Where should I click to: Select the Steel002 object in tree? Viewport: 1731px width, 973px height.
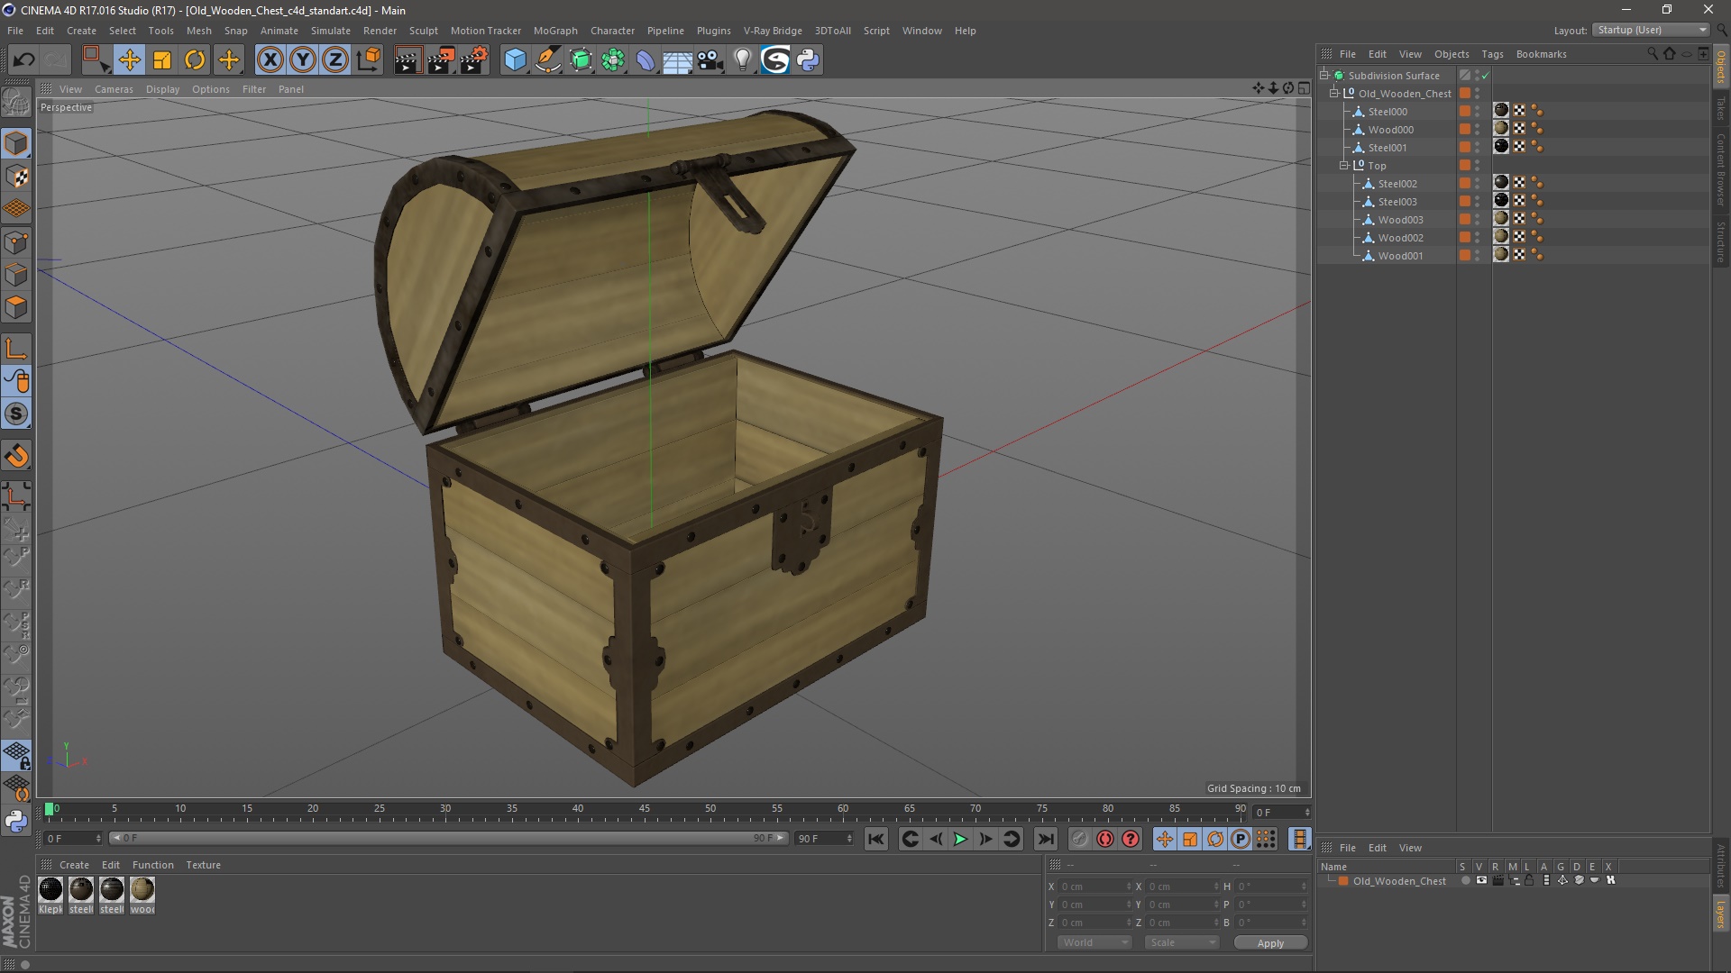click(1397, 184)
